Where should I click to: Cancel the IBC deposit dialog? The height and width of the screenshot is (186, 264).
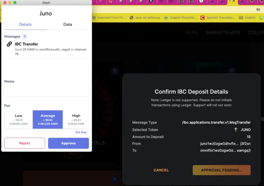point(161,170)
